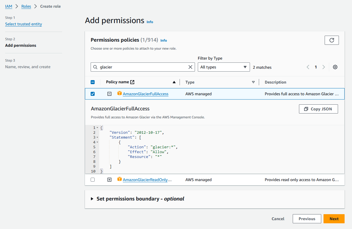Check the AmazonGlacierReadOnly policy checkbox
This screenshot has width=352, height=229.
pos(93,180)
